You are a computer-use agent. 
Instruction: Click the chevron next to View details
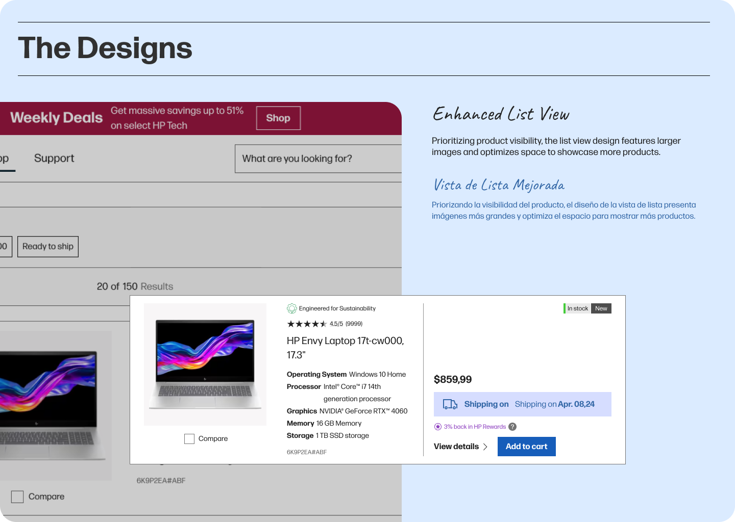click(485, 447)
